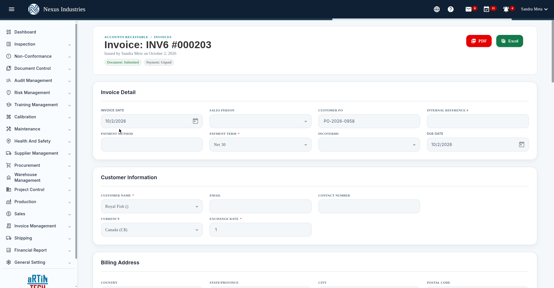The image size is (554, 288).
Task: Expand the Invoice Management menu
Action: click(38, 226)
